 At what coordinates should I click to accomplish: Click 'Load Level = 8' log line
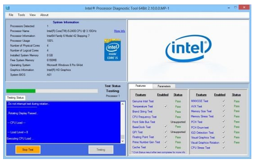coord(18,132)
